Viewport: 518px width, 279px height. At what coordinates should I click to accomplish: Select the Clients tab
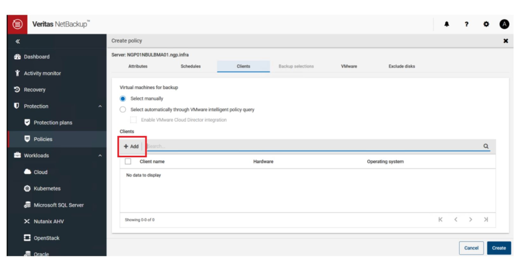(x=243, y=66)
